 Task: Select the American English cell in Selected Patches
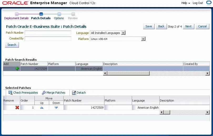[146, 108]
